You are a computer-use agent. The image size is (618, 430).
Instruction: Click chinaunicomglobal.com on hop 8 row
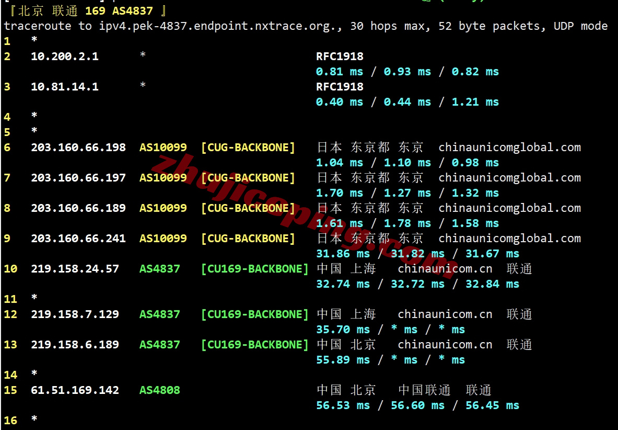510,208
